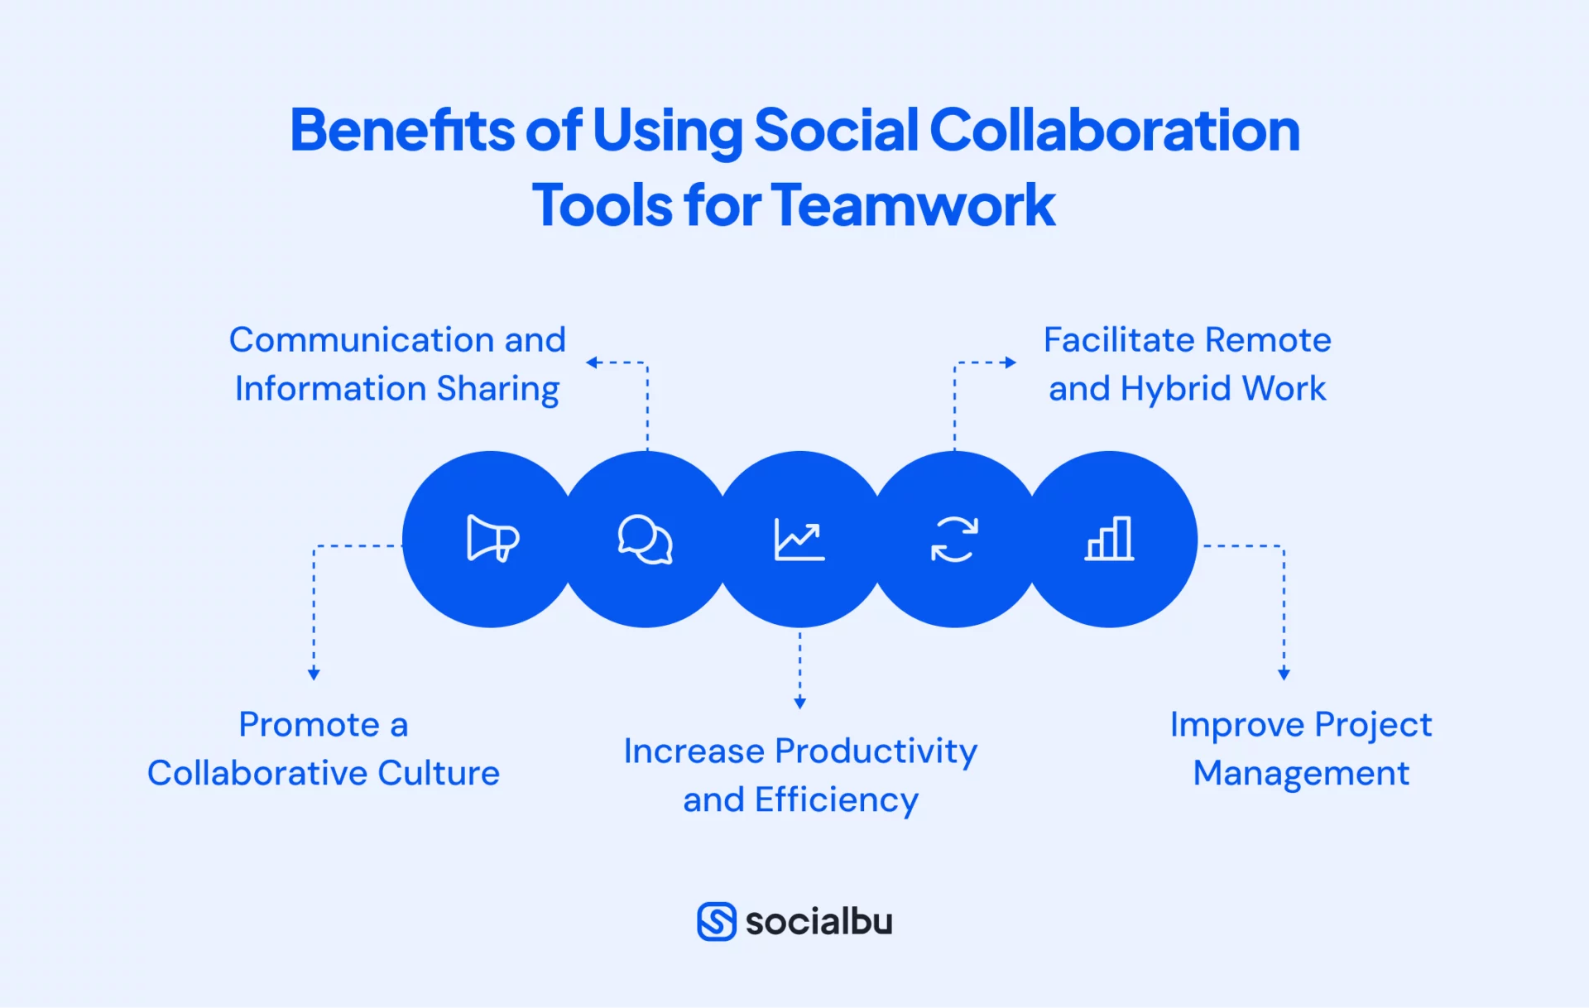Click the infographic background panel area

(x=794, y=504)
